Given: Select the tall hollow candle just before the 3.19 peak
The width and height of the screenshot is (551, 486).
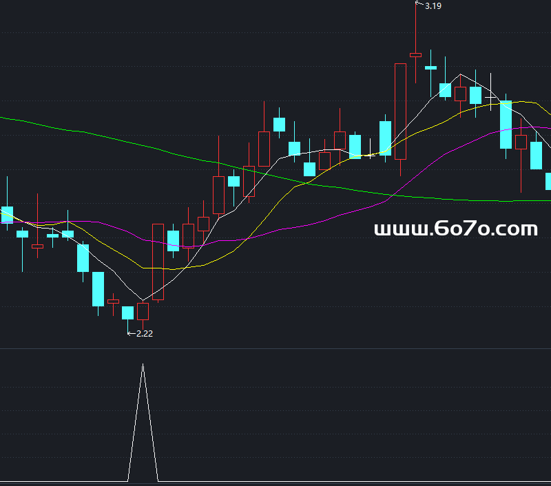Looking at the screenshot, I should tap(400, 110).
